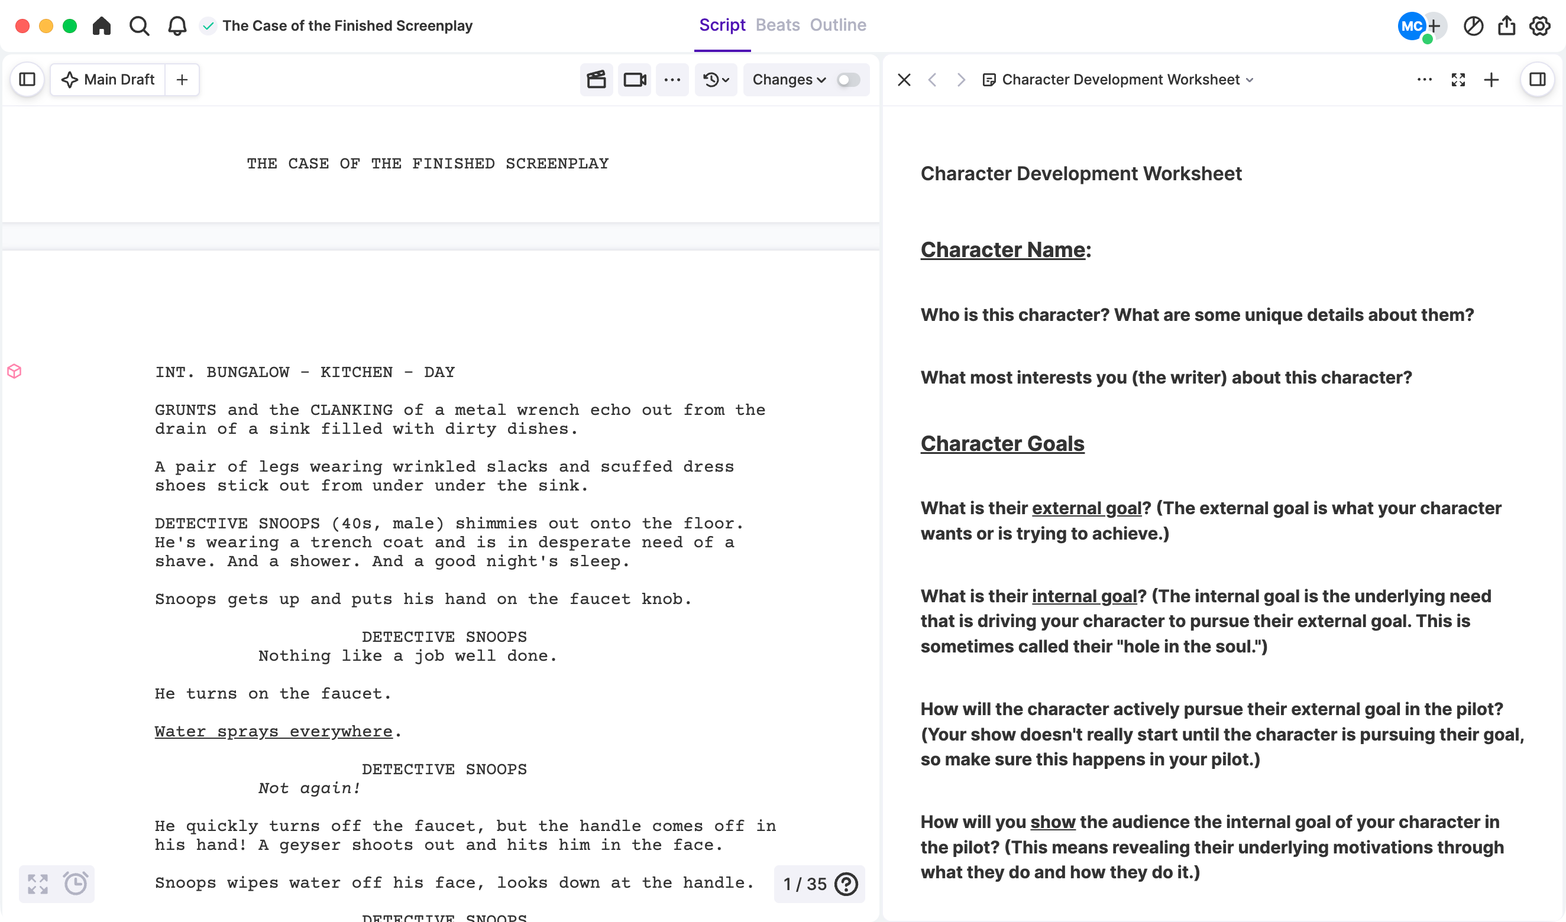Screen dimensions: 1566x922
Task: Open the share export icon
Action: tap(1506, 26)
